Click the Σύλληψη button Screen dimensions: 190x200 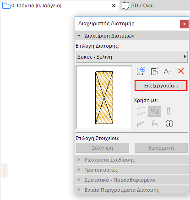[x=103, y=148]
